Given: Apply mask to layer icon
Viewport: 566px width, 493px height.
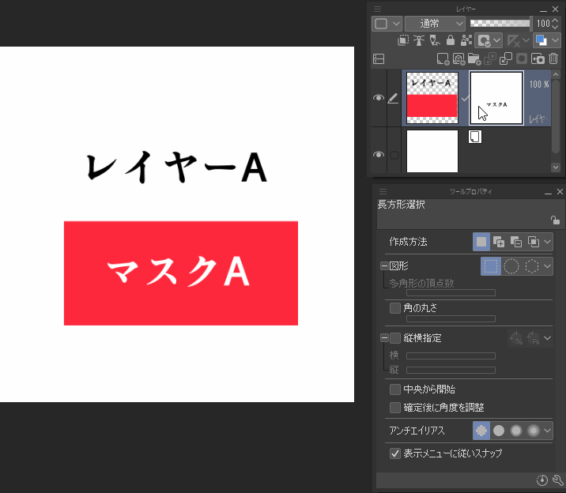Looking at the screenshot, I should [538, 58].
